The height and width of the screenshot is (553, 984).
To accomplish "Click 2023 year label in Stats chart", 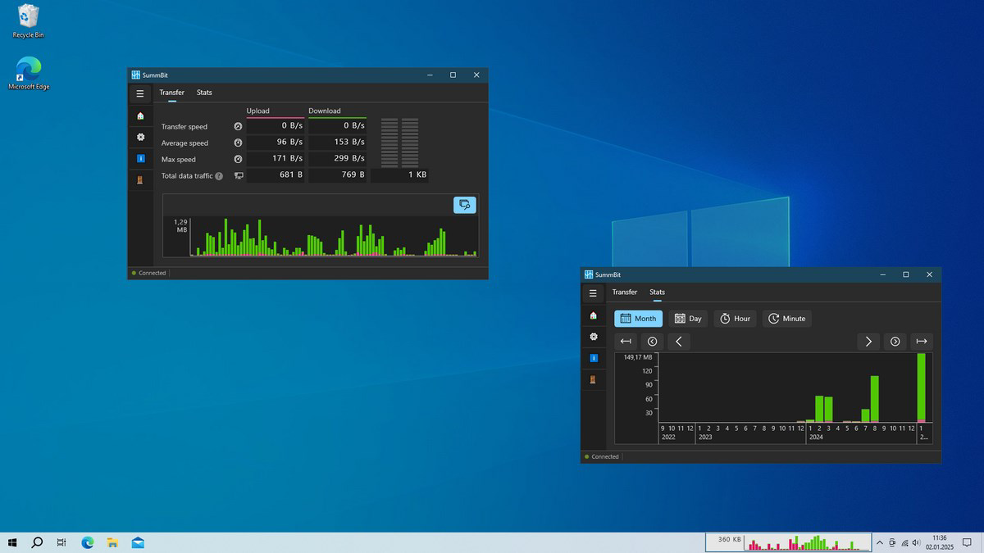I will (705, 437).
